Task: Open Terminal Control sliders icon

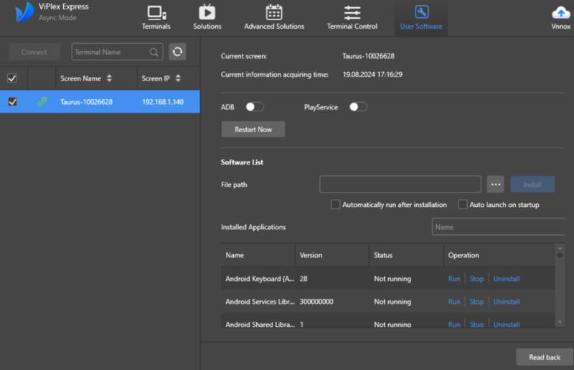Action: pyautogui.click(x=352, y=13)
